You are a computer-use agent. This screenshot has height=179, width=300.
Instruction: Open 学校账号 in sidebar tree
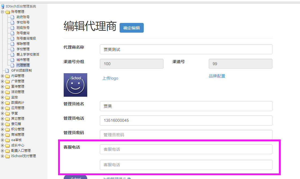point(23,22)
